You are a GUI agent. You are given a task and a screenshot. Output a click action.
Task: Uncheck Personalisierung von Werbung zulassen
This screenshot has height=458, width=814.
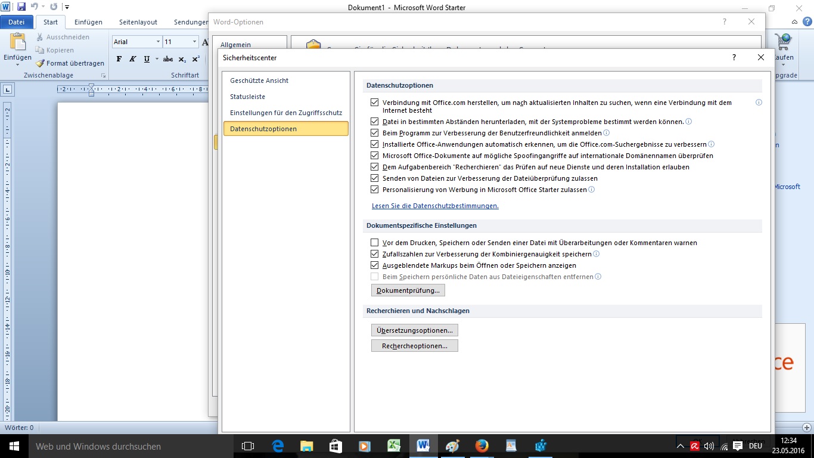pyautogui.click(x=374, y=190)
